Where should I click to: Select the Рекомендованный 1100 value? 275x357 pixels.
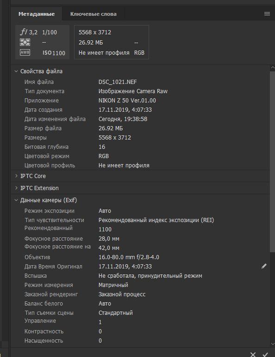click(x=105, y=229)
